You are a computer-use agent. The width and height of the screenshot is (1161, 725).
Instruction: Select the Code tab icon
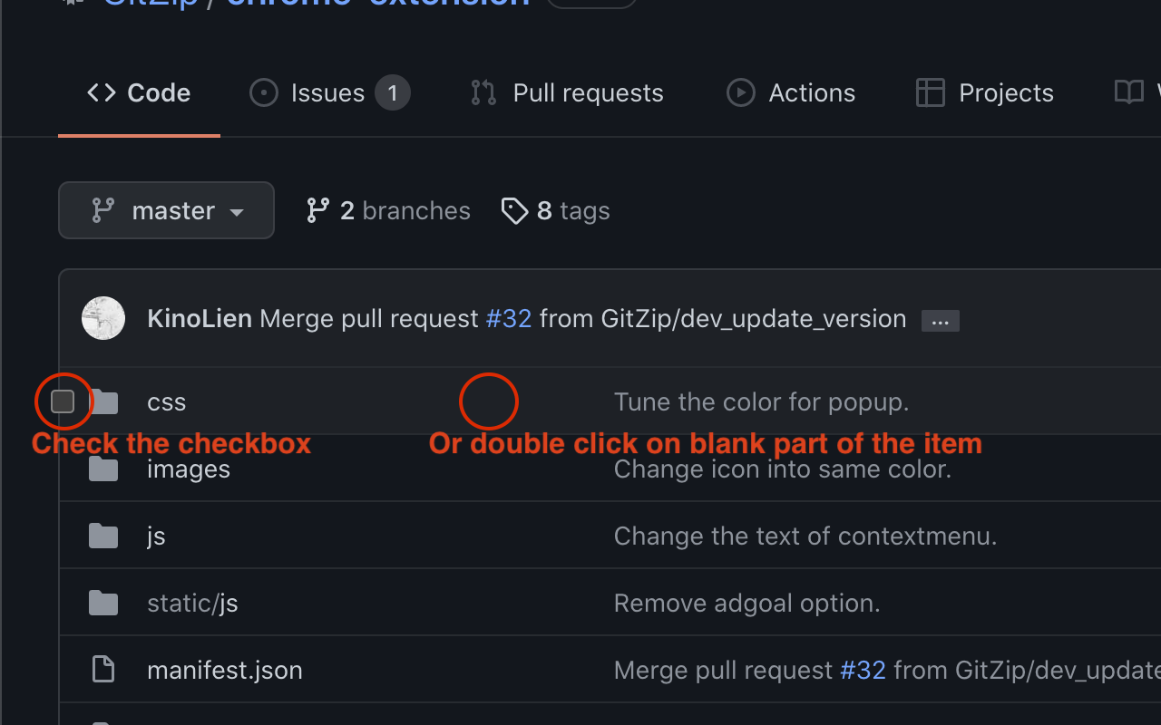pyautogui.click(x=100, y=92)
